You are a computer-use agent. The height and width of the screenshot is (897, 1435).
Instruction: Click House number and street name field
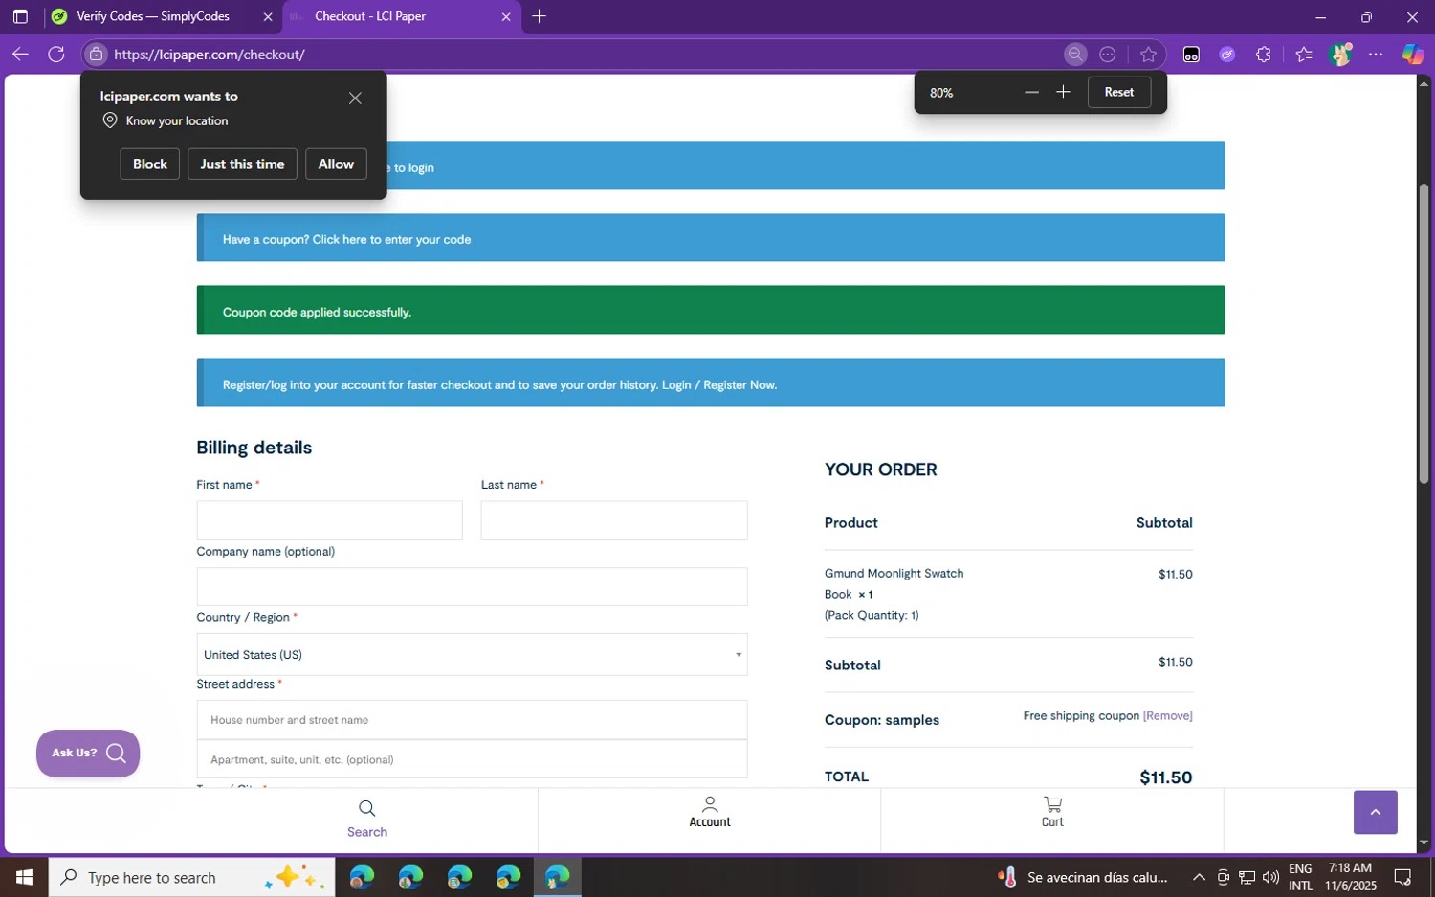click(472, 720)
